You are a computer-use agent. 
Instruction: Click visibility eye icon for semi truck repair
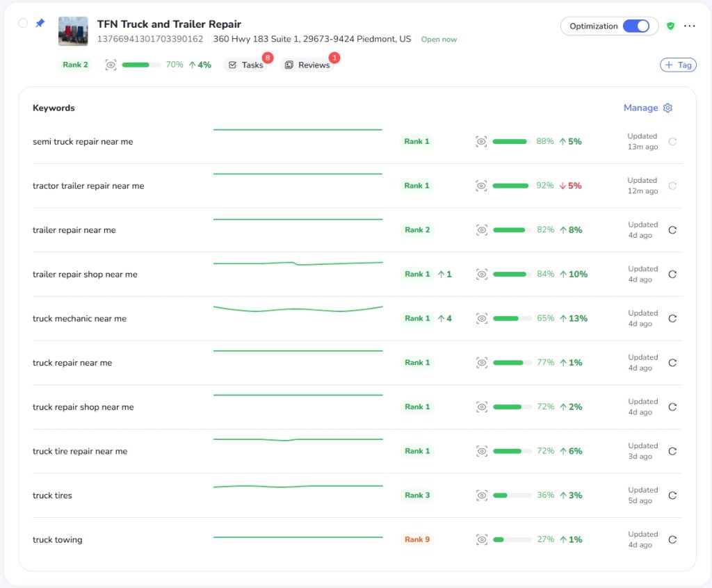coord(481,142)
